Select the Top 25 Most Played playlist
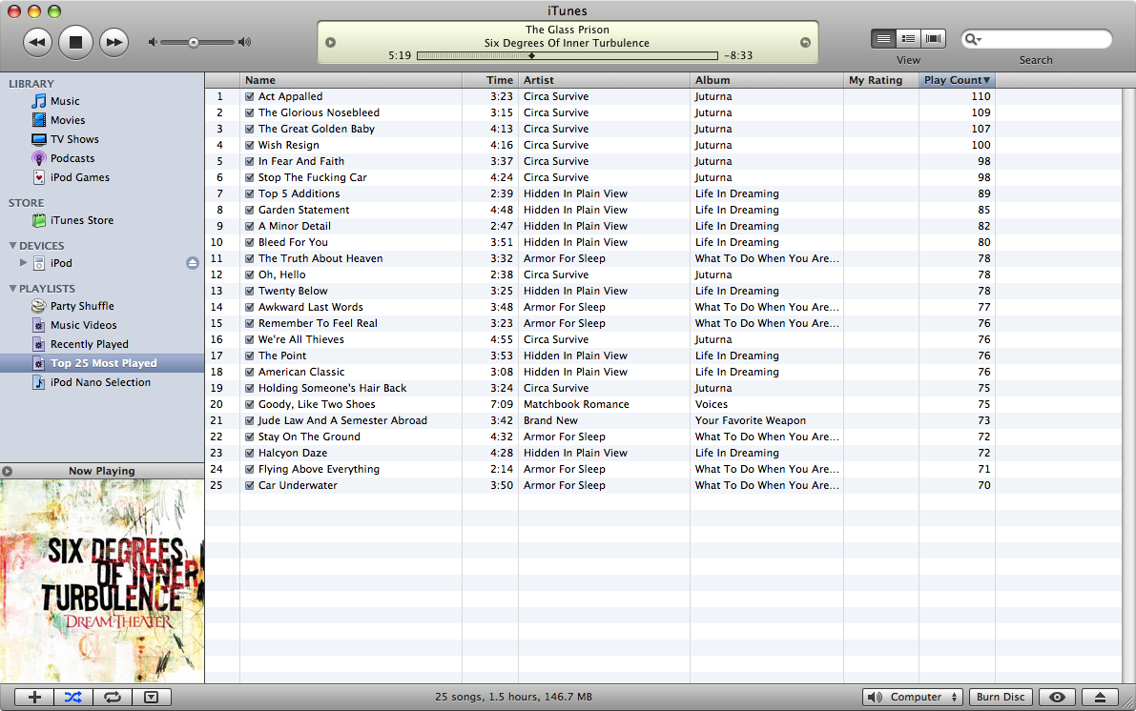 point(101,363)
